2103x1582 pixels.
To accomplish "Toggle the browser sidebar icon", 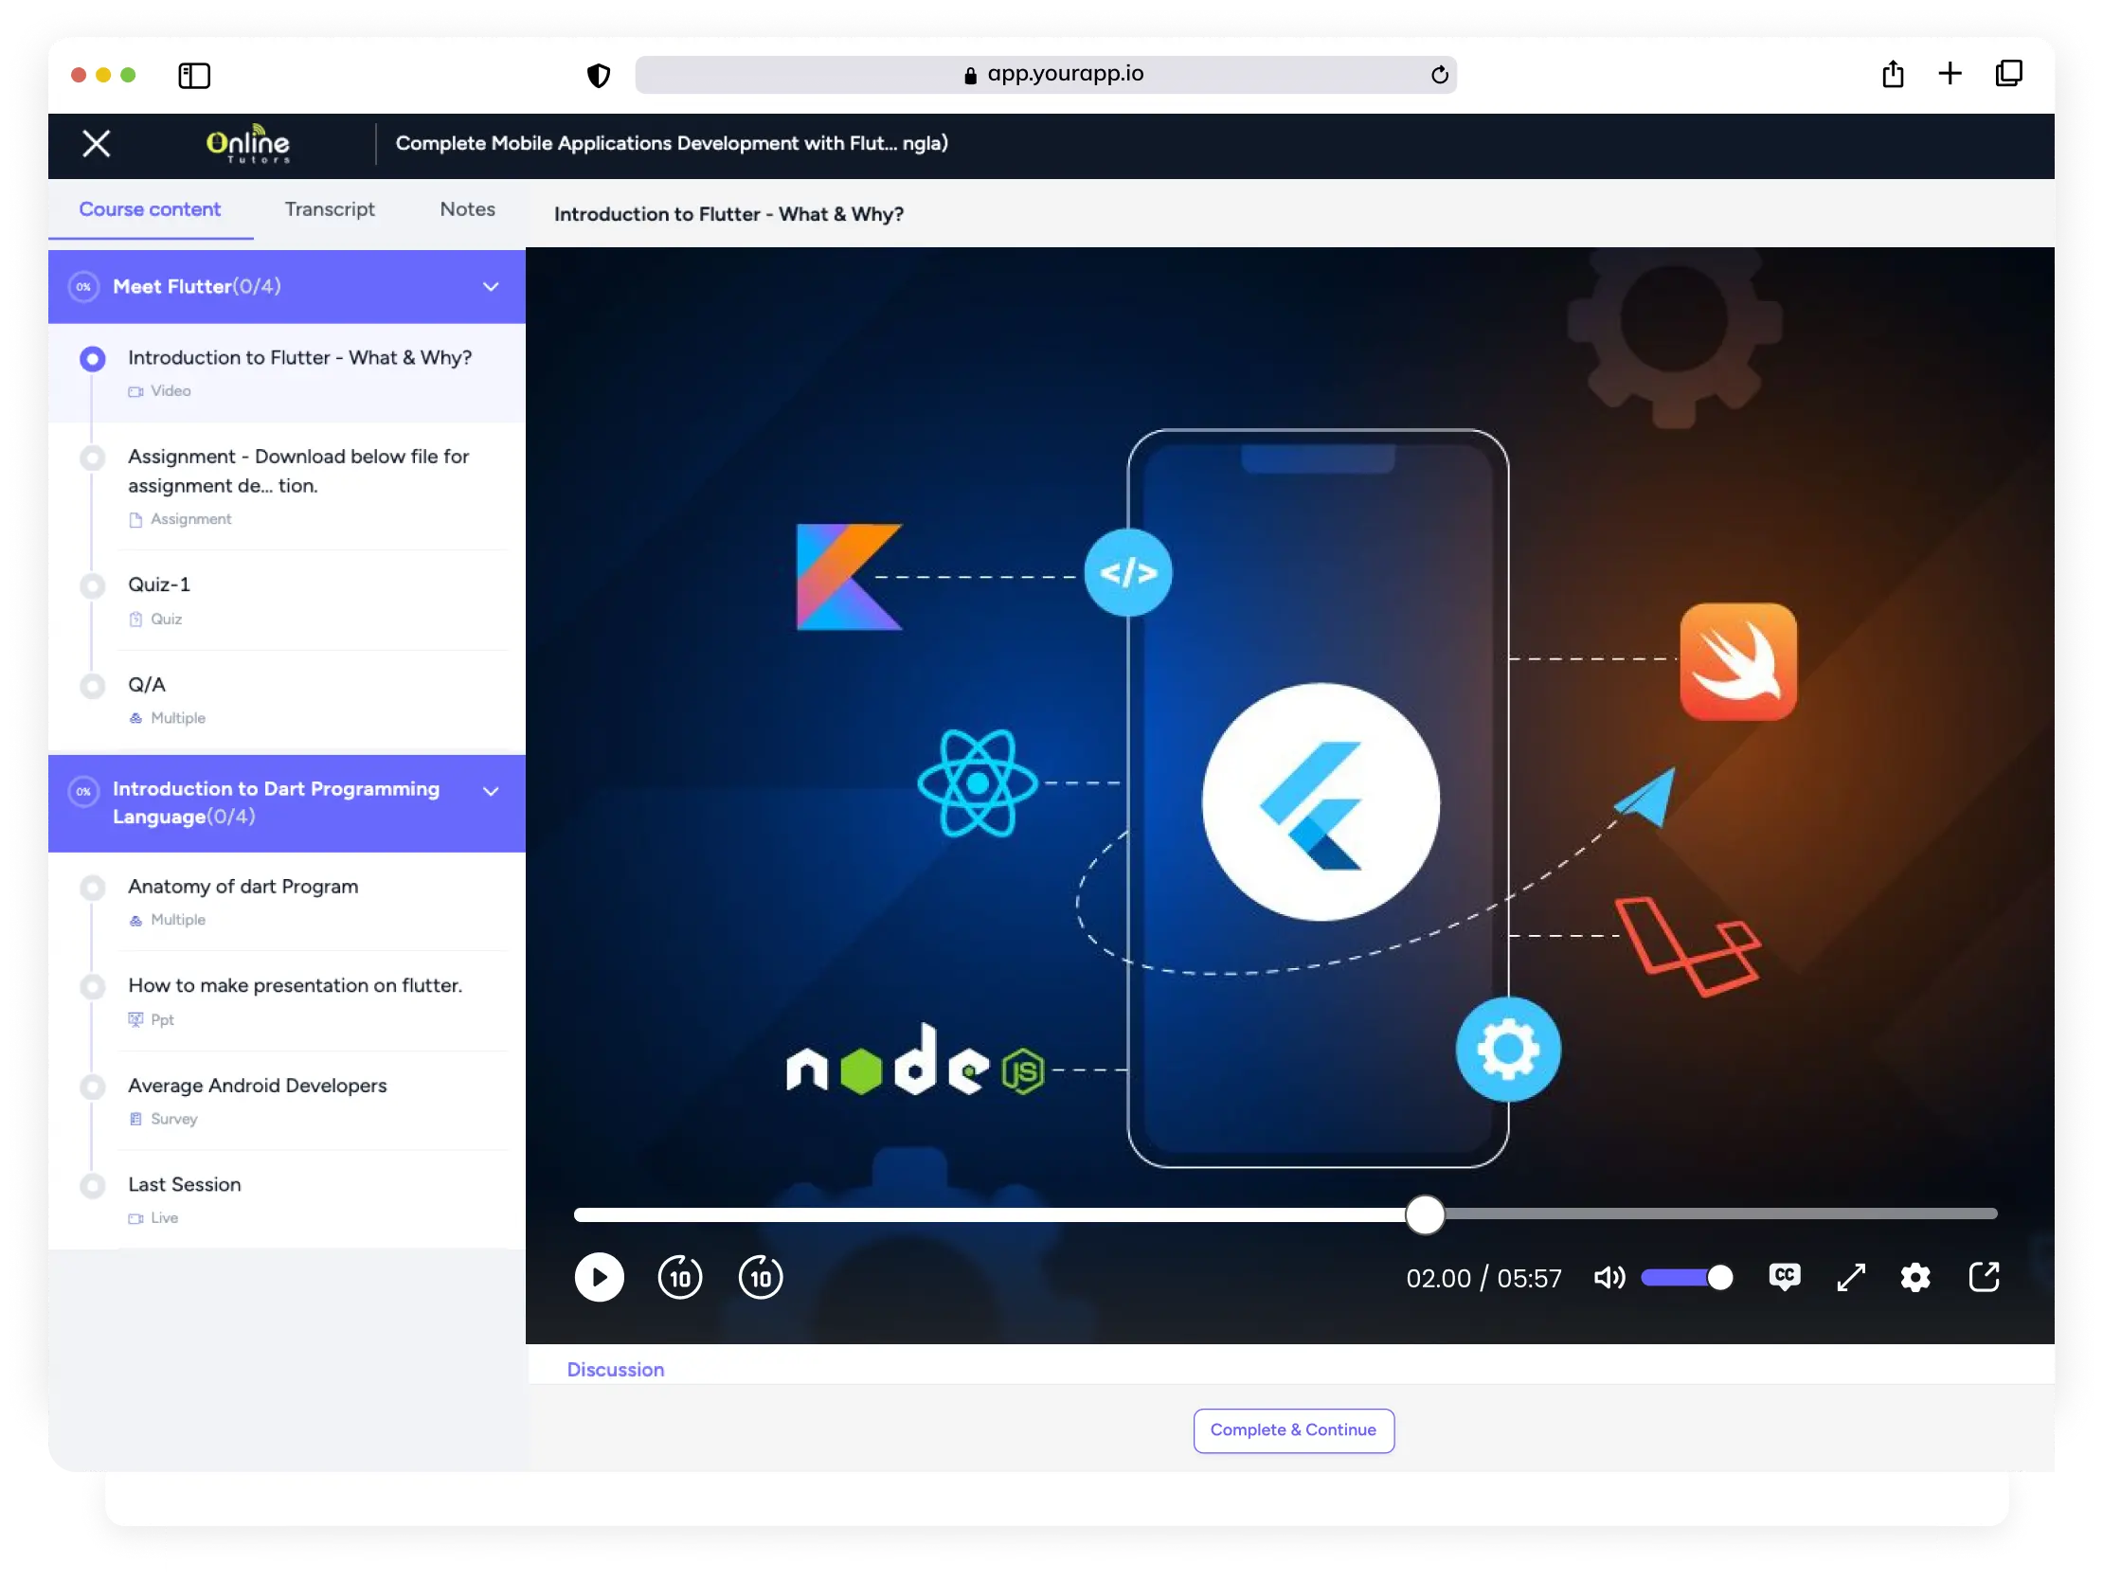I will pos(194,75).
